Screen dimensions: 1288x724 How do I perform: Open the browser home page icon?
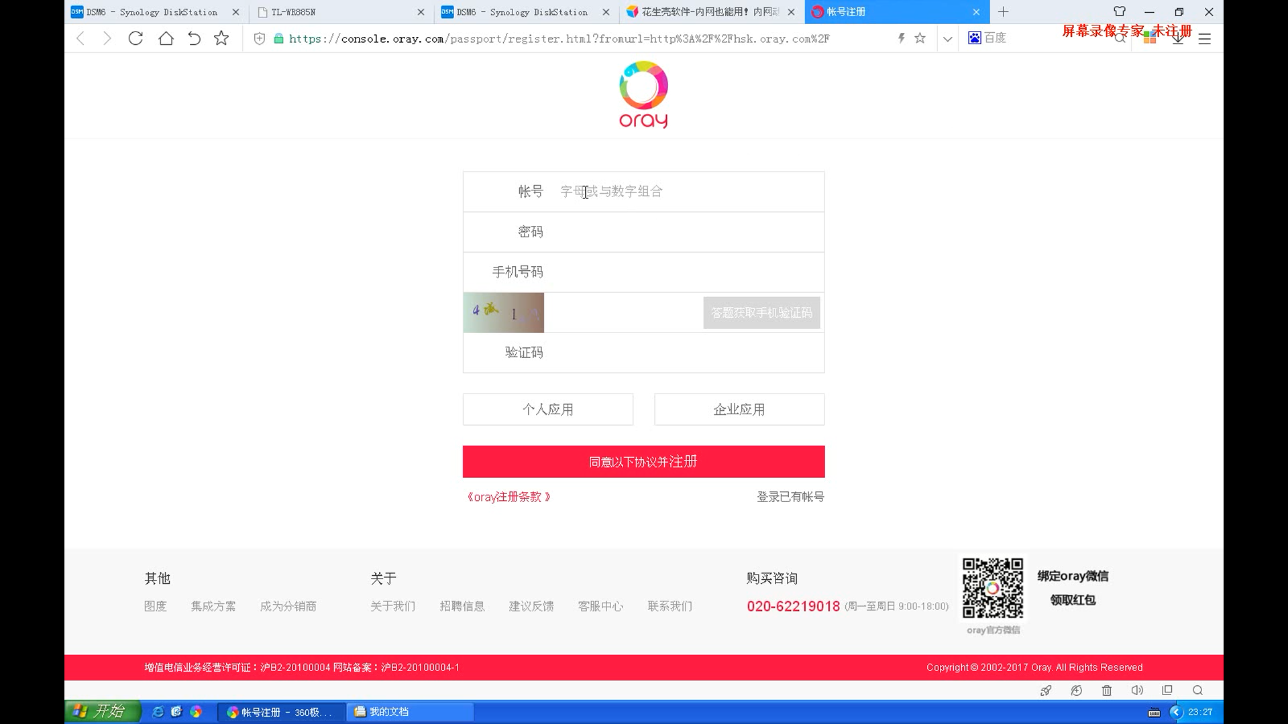point(166,38)
